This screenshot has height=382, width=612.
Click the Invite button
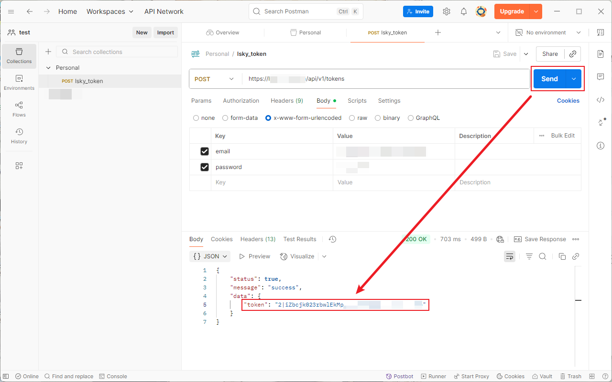point(418,11)
